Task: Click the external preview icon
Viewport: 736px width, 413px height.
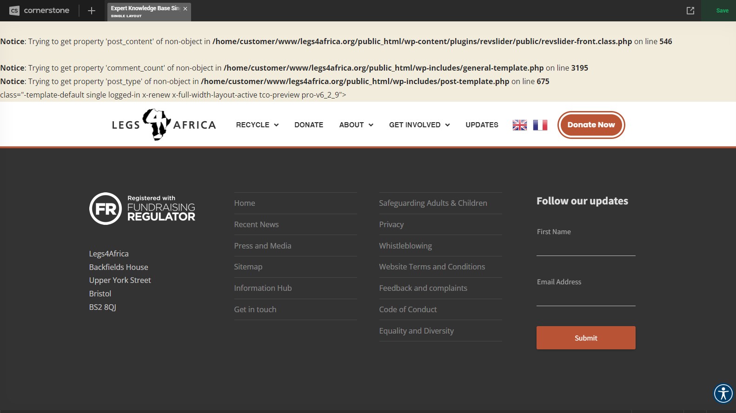Action: [x=690, y=11]
